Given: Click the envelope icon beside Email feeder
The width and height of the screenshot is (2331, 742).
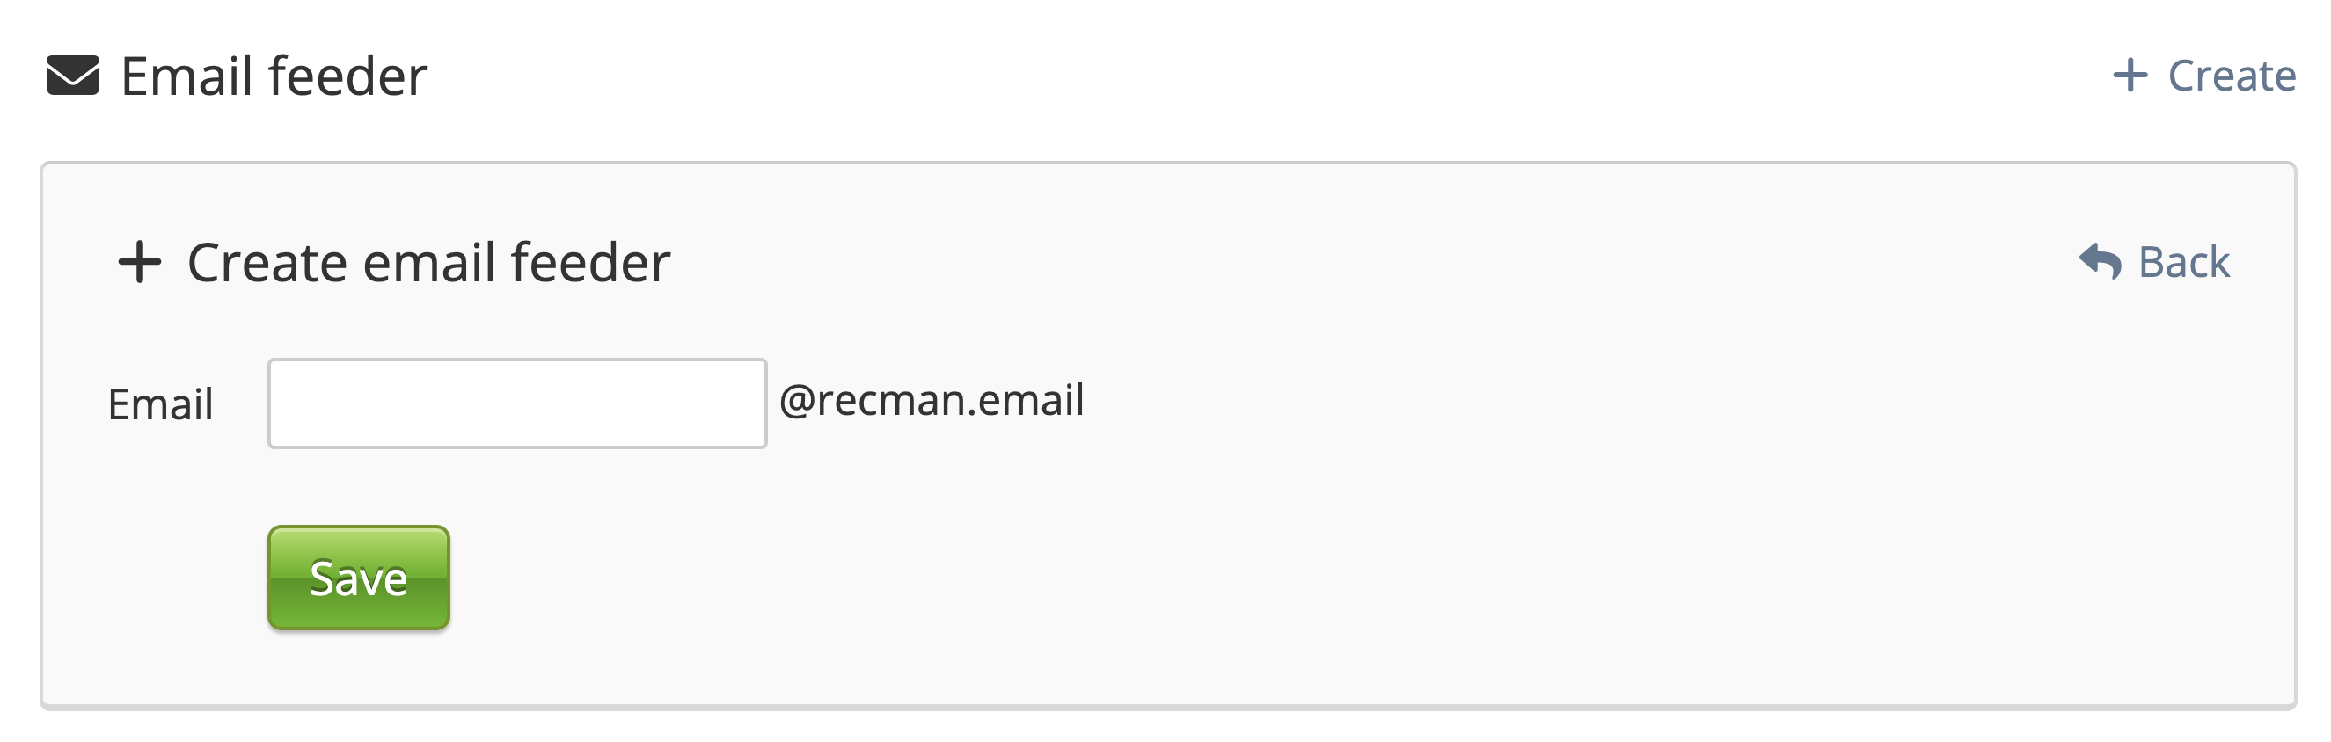Looking at the screenshot, I should tap(72, 75).
